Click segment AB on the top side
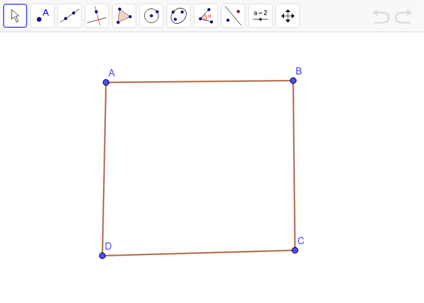 (x=199, y=81)
